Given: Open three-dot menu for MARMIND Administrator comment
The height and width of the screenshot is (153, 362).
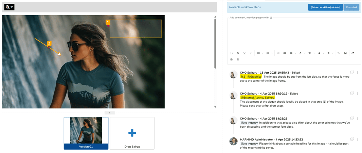Looking at the screenshot, I should [357, 139].
